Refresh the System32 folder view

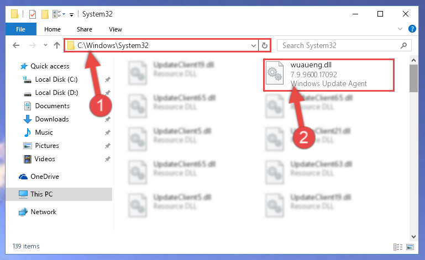point(265,45)
